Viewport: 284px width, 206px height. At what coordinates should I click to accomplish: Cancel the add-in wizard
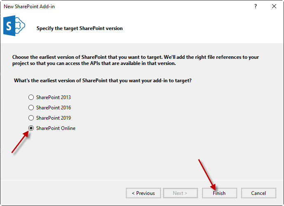258,193
